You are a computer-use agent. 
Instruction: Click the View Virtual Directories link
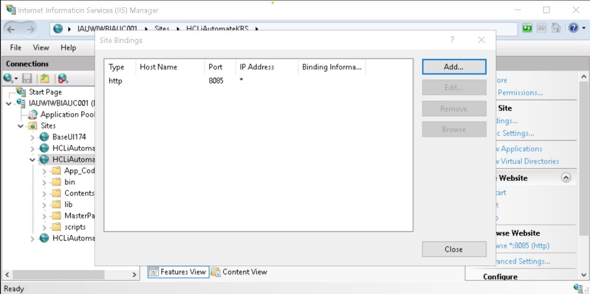(527, 161)
